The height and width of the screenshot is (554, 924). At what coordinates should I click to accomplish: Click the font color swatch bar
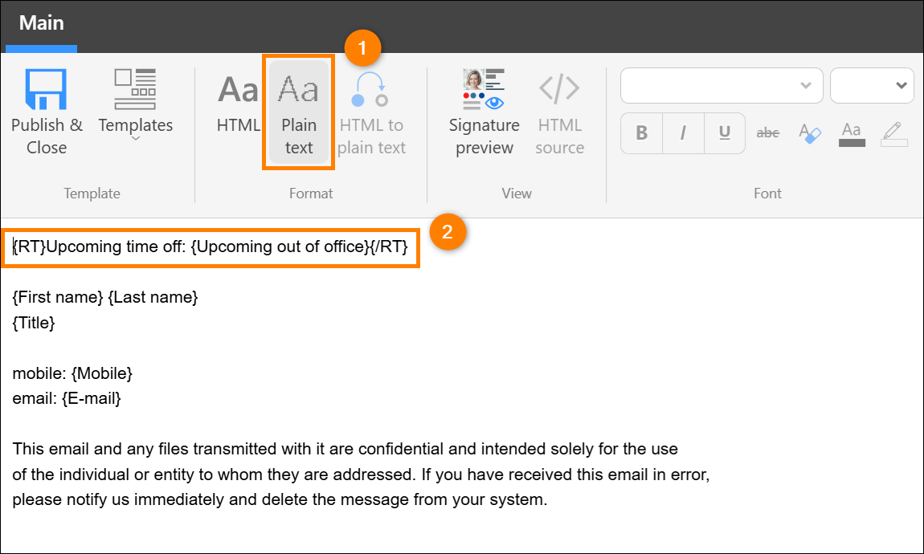(851, 142)
